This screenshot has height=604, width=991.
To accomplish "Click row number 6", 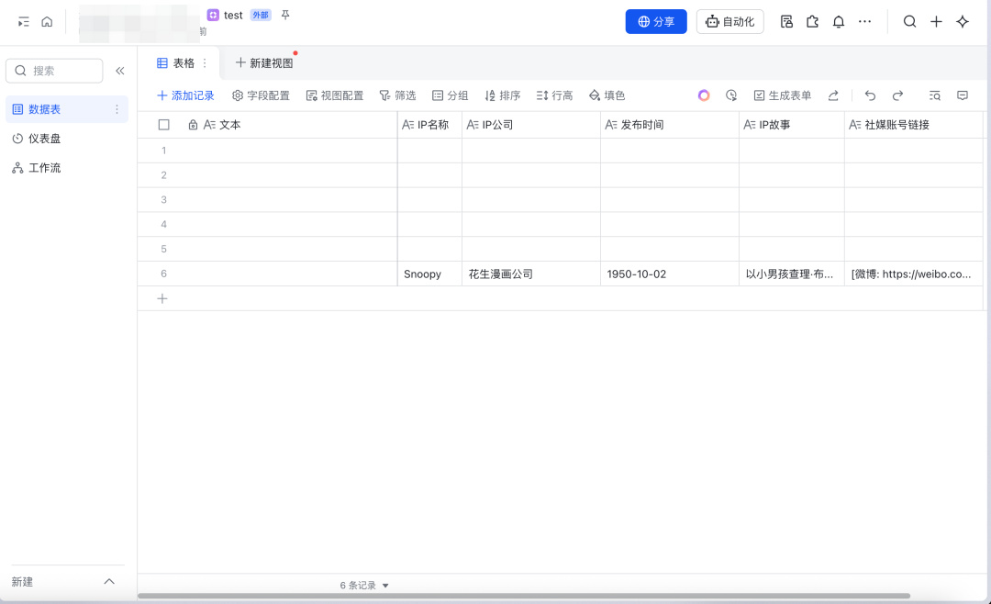I will 163,274.
